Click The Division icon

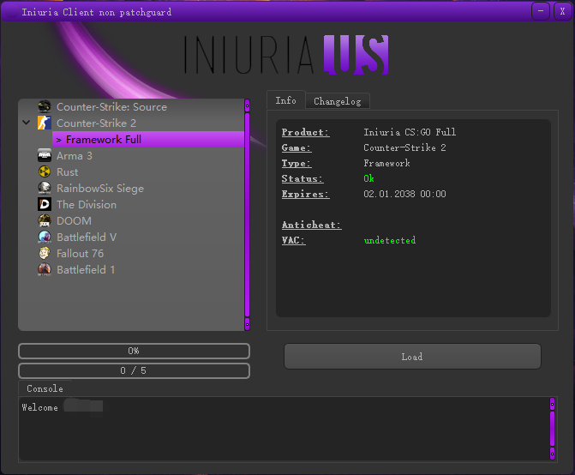pos(45,204)
